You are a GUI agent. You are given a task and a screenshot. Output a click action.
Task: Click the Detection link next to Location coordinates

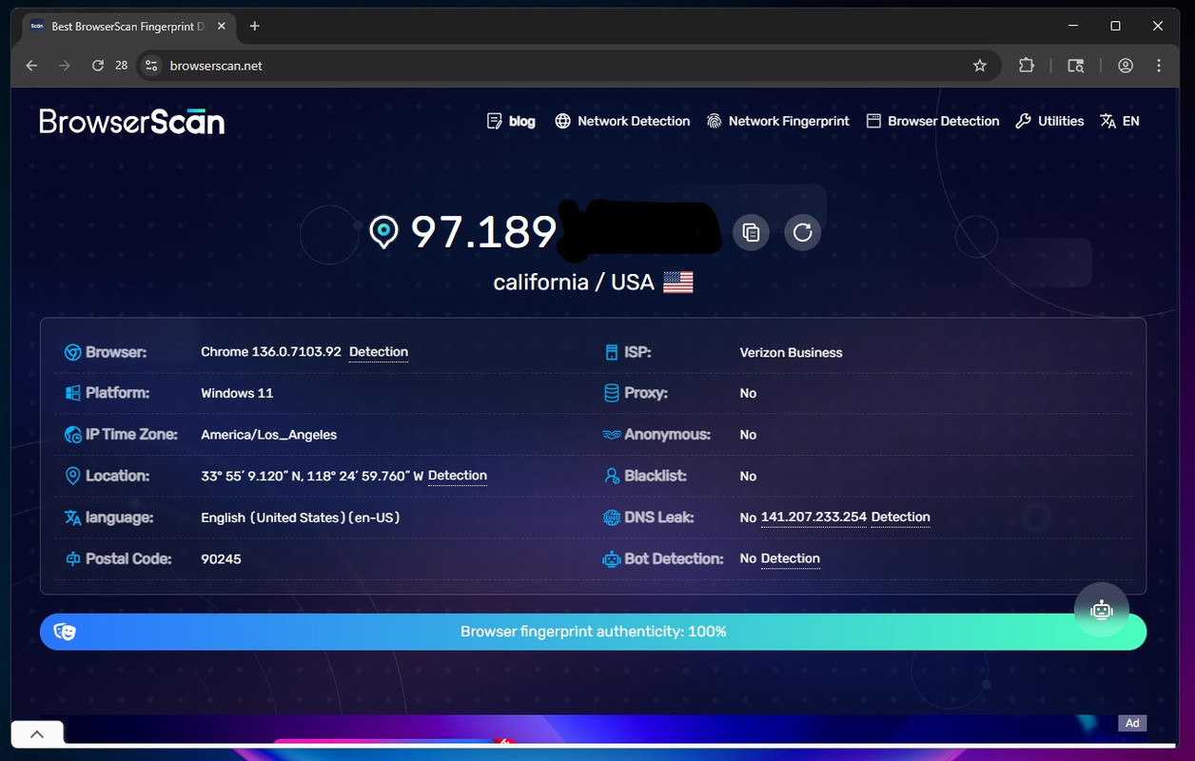(x=458, y=476)
